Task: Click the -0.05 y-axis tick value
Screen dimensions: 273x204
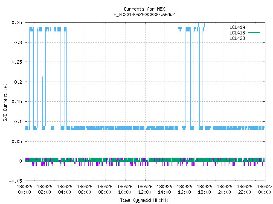Action: 16,181
